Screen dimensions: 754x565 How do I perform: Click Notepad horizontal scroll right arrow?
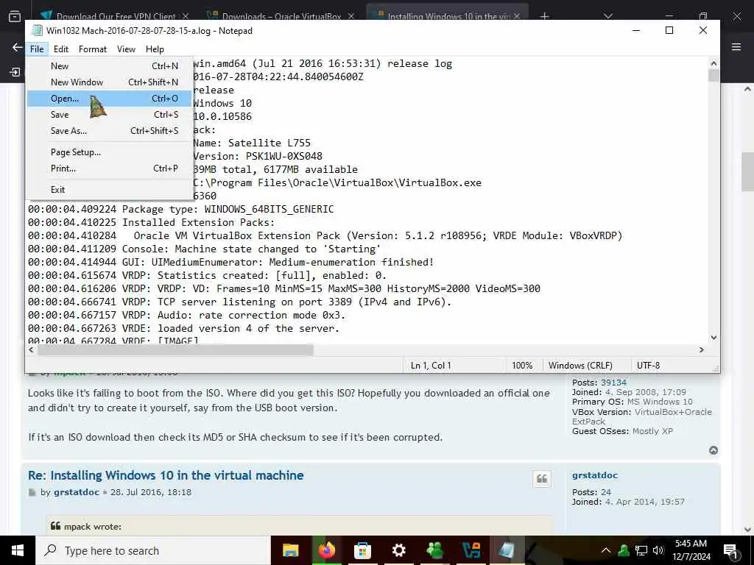(702, 349)
